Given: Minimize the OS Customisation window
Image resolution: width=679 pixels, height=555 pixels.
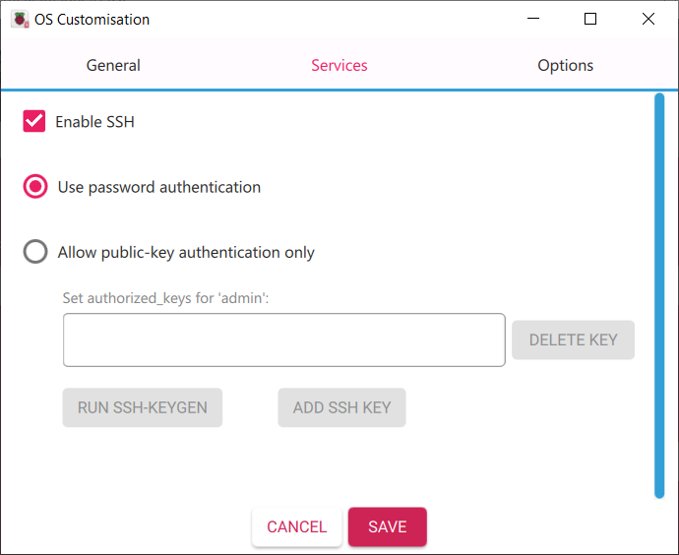Looking at the screenshot, I should (533, 19).
